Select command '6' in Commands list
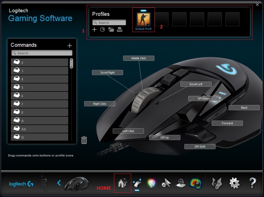 40,96
